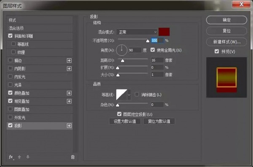Open 斜面和浮雕 settings row
This screenshot has height=167, width=253.
coord(40,36)
